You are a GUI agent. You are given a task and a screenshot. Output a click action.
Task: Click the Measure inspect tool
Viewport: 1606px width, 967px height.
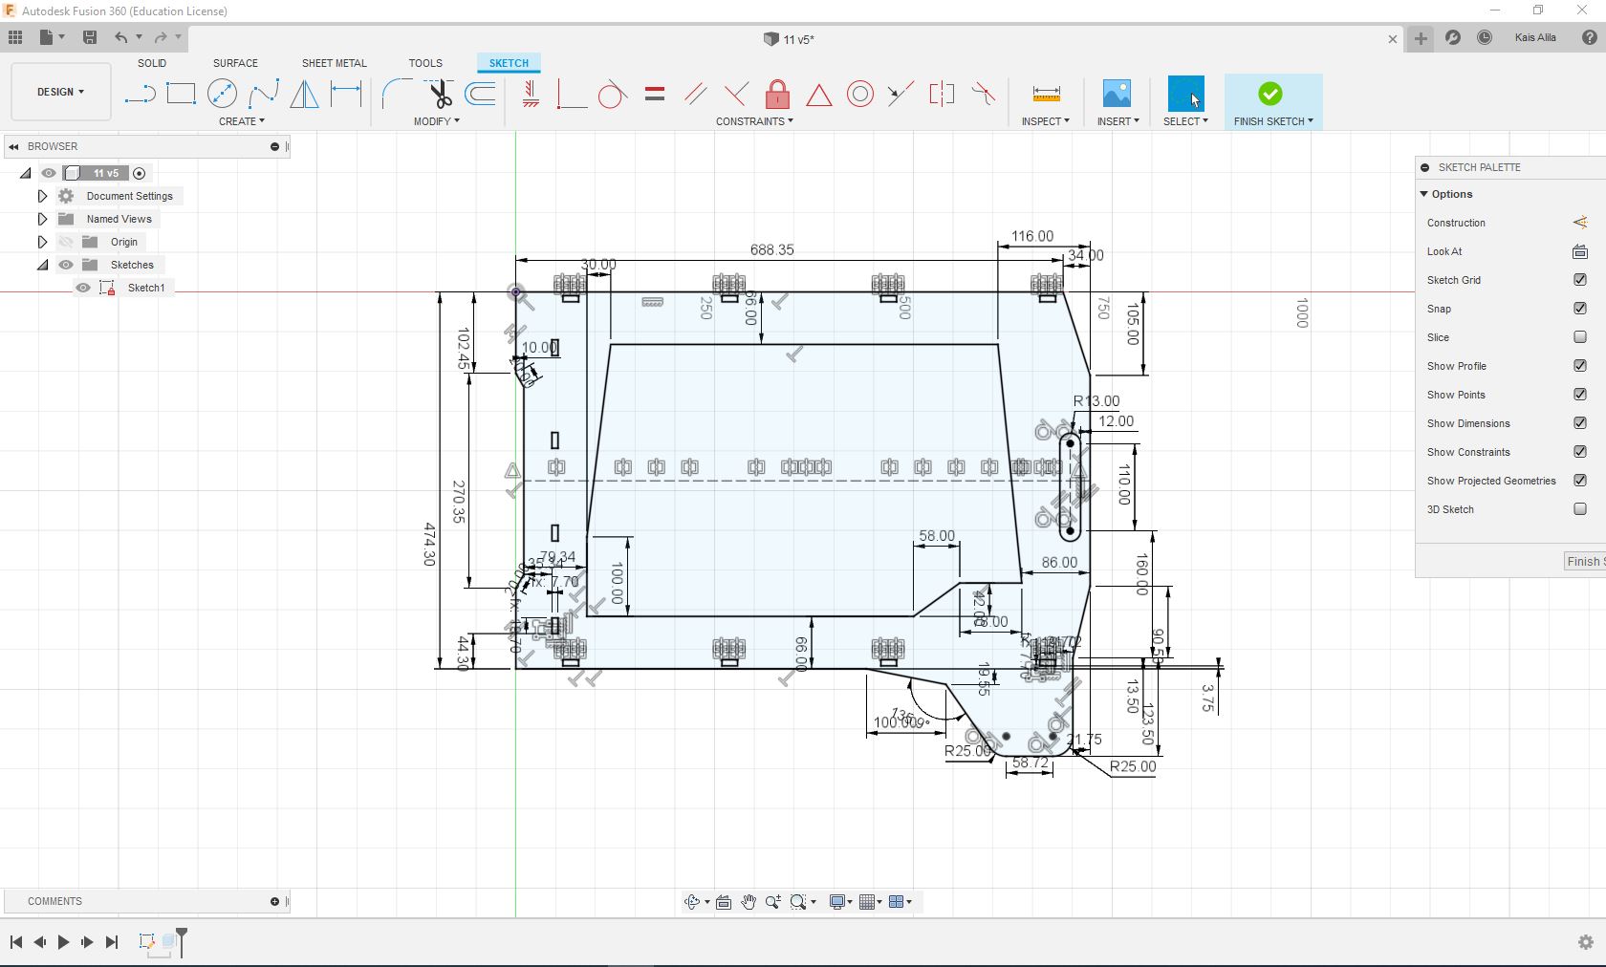coord(1046,94)
